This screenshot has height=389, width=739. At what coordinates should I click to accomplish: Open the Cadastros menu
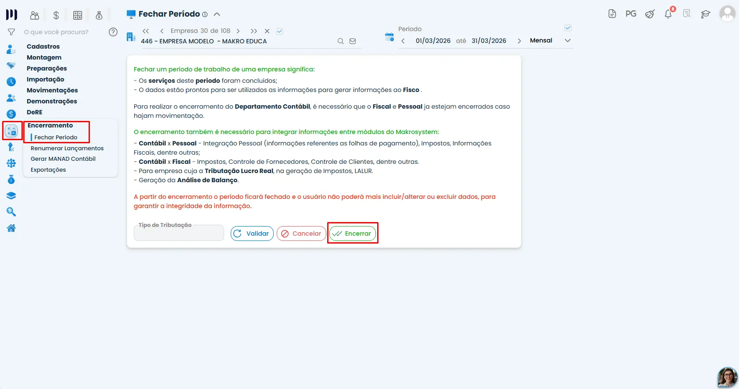click(x=43, y=46)
